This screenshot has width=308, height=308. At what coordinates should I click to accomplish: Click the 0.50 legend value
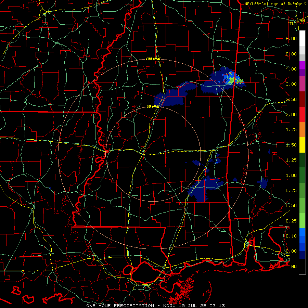pyautogui.click(x=291, y=206)
